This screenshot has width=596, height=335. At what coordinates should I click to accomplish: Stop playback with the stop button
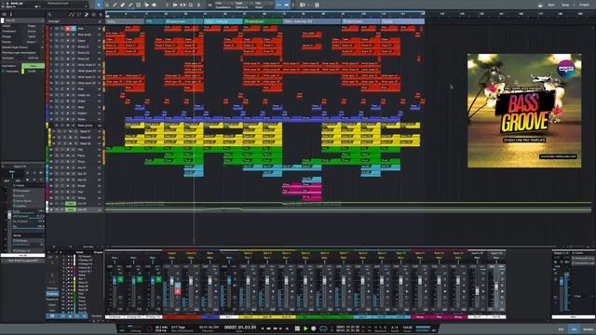coord(297,328)
